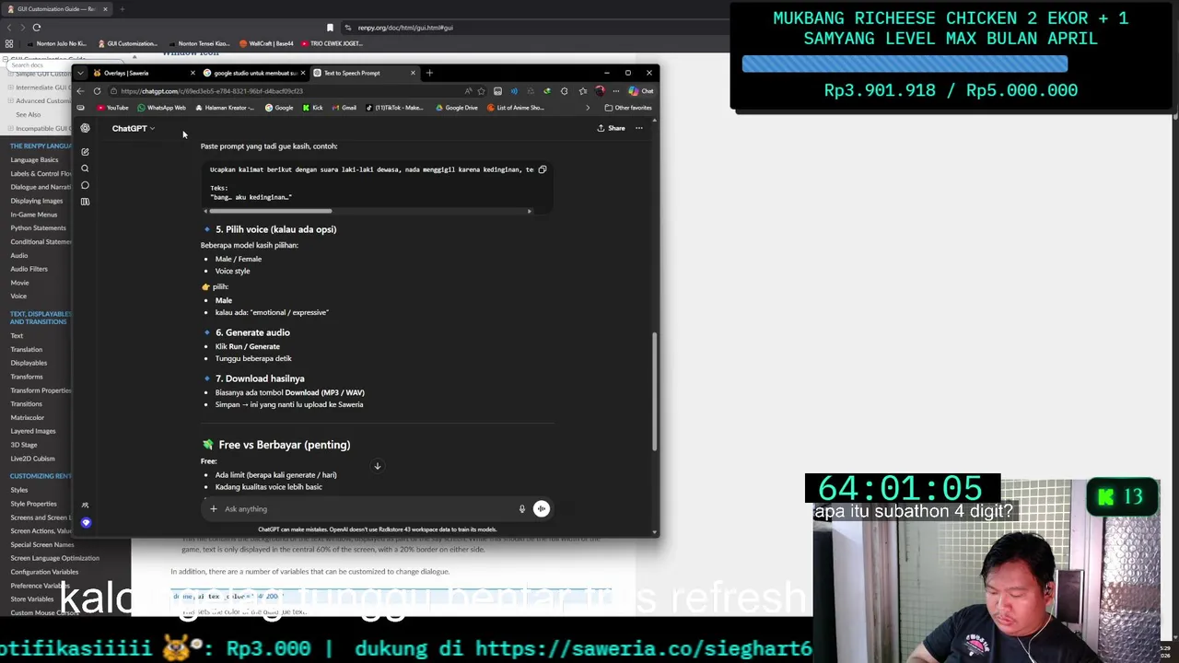Open a new tab in the front browser
This screenshot has height=663, width=1179.
coord(429,73)
